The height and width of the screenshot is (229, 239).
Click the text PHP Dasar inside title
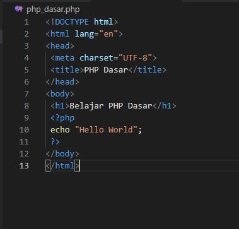pos(106,70)
